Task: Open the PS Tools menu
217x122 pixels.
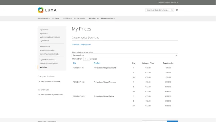Action: point(56,18)
